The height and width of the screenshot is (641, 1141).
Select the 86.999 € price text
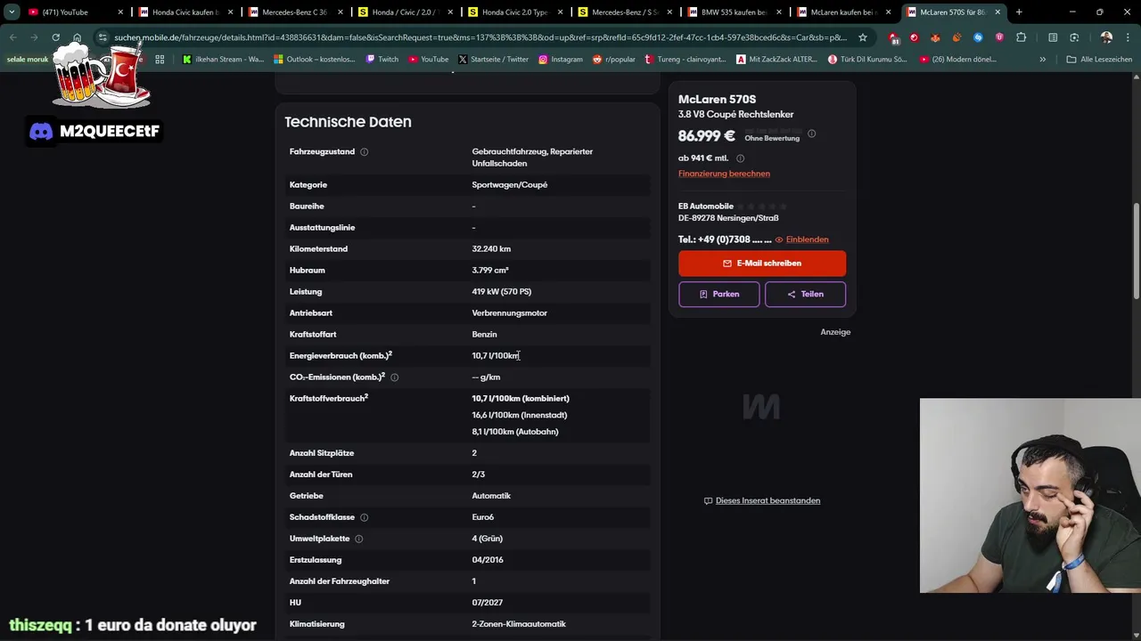(706, 136)
